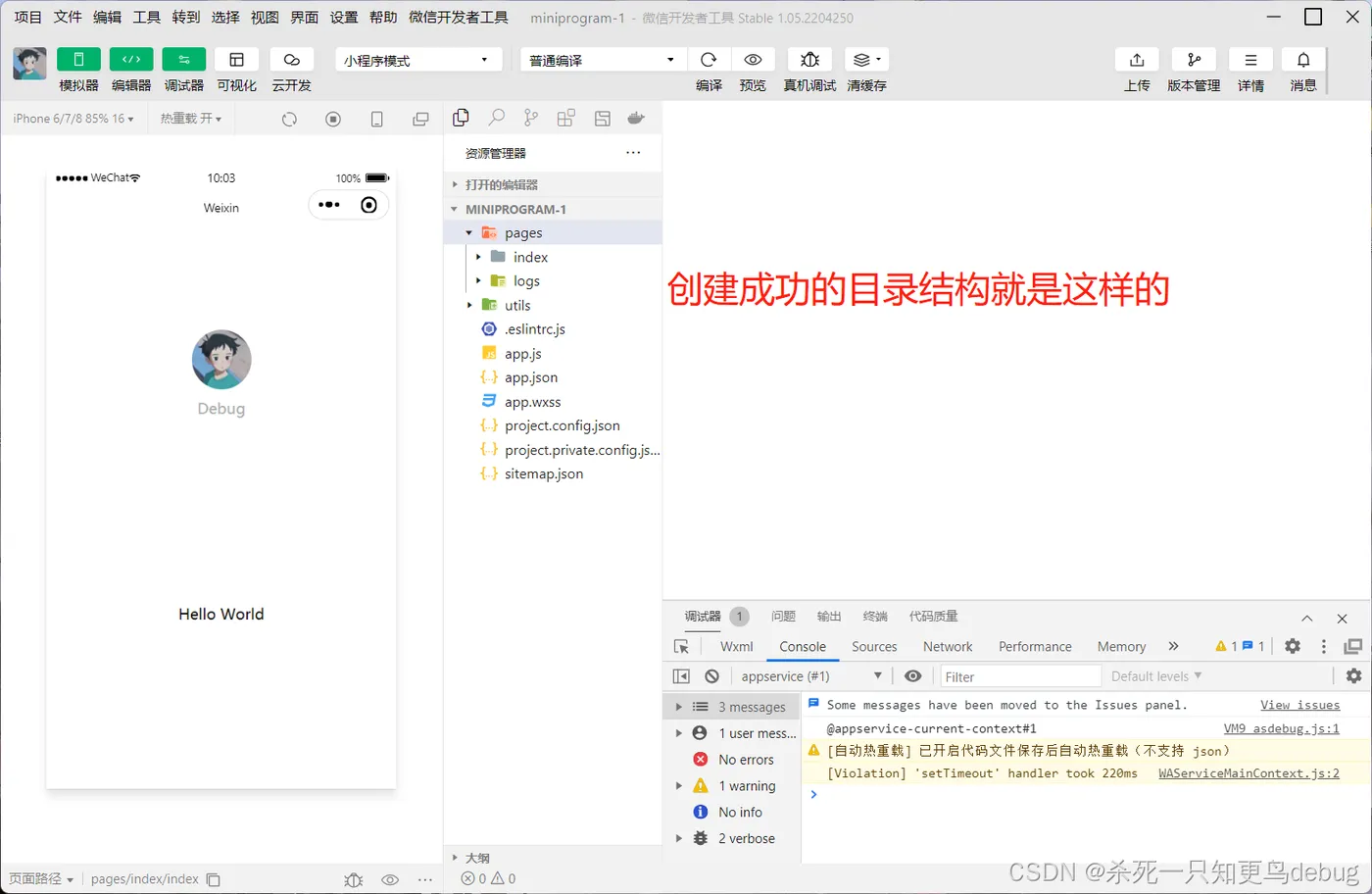Expand the 1 warning message group
Viewport: 1372px width, 894px height.
pyautogui.click(x=733, y=786)
